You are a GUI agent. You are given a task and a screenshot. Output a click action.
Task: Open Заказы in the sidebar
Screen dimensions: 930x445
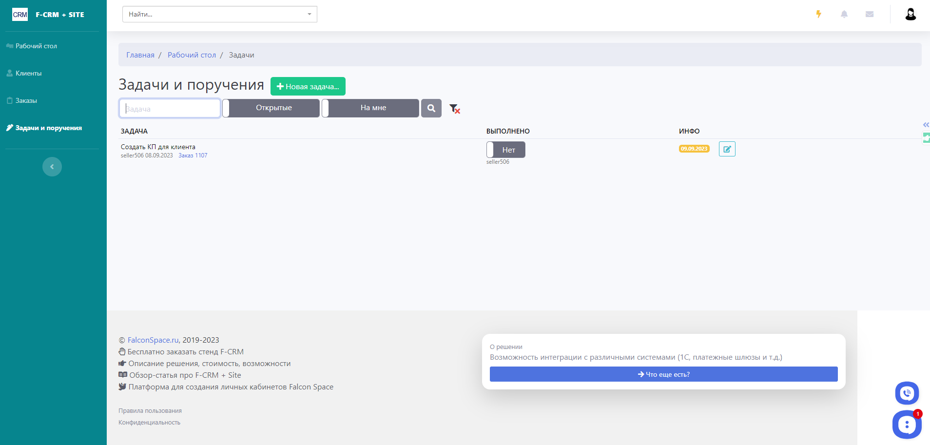pos(26,100)
